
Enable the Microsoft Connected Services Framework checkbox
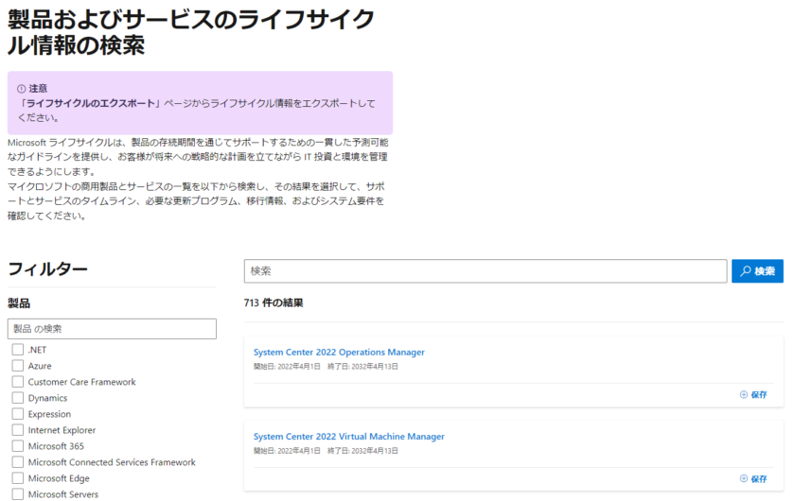click(x=18, y=462)
